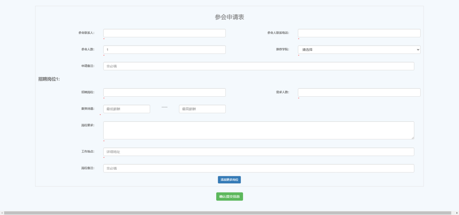Click the 申请备注 optional input field
The image size is (459, 215).
(x=258, y=66)
